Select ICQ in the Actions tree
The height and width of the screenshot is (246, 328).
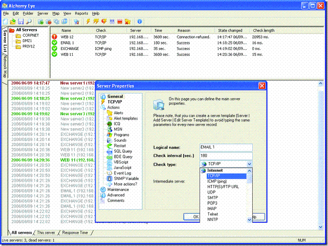pos(117,124)
